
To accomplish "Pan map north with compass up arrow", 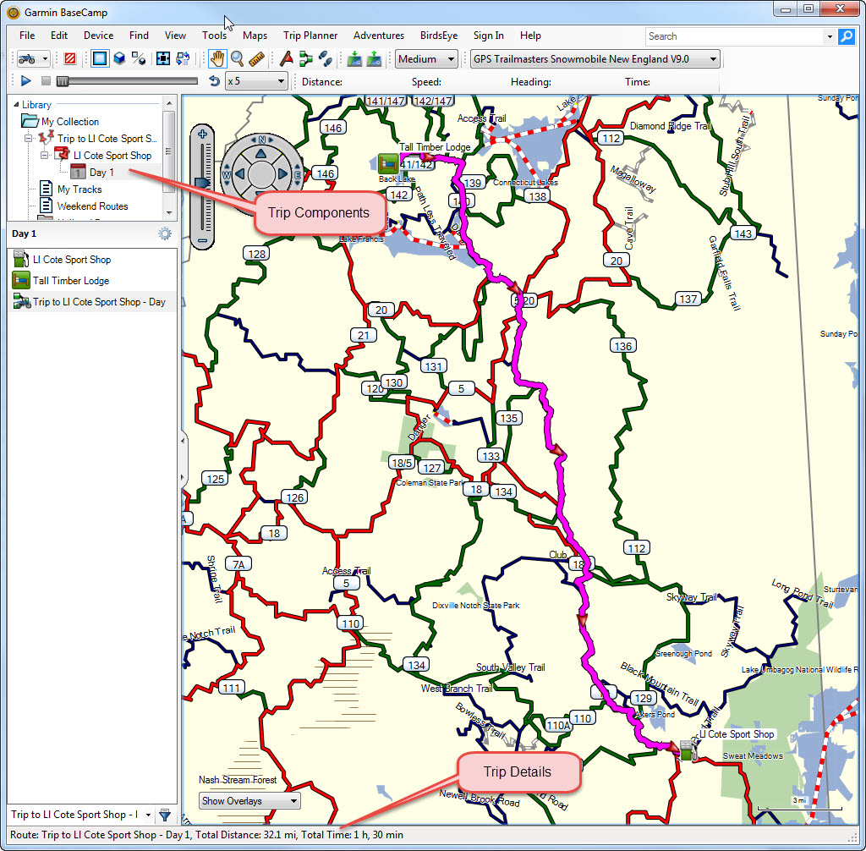I will click(x=261, y=153).
